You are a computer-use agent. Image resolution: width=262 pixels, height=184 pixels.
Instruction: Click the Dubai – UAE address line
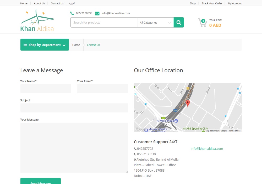[x=143, y=176]
